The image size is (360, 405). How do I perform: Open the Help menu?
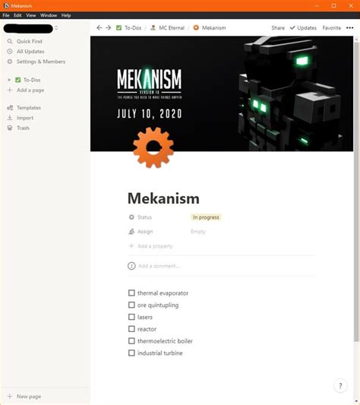pos(66,15)
